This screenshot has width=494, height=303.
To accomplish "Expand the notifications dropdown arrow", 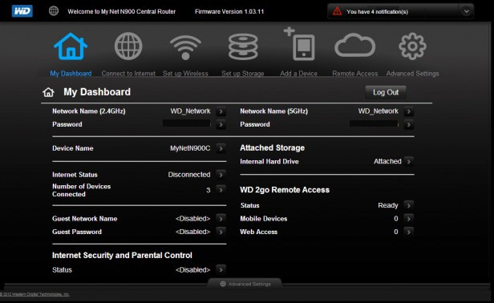I will click(466, 11).
